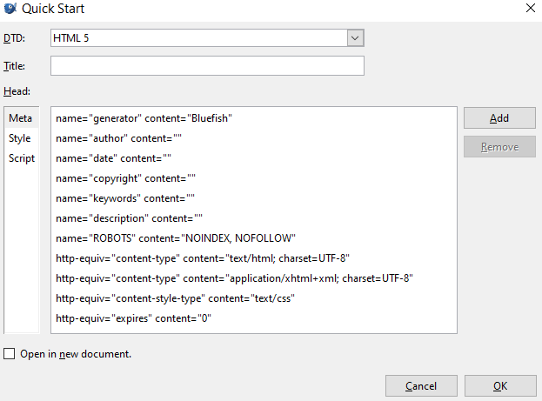
Task: Expand the DTD dropdown arrow
Action: [355, 37]
